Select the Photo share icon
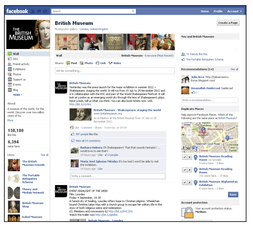This screenshot has height=227, width=253. click(x=82, y=63)
